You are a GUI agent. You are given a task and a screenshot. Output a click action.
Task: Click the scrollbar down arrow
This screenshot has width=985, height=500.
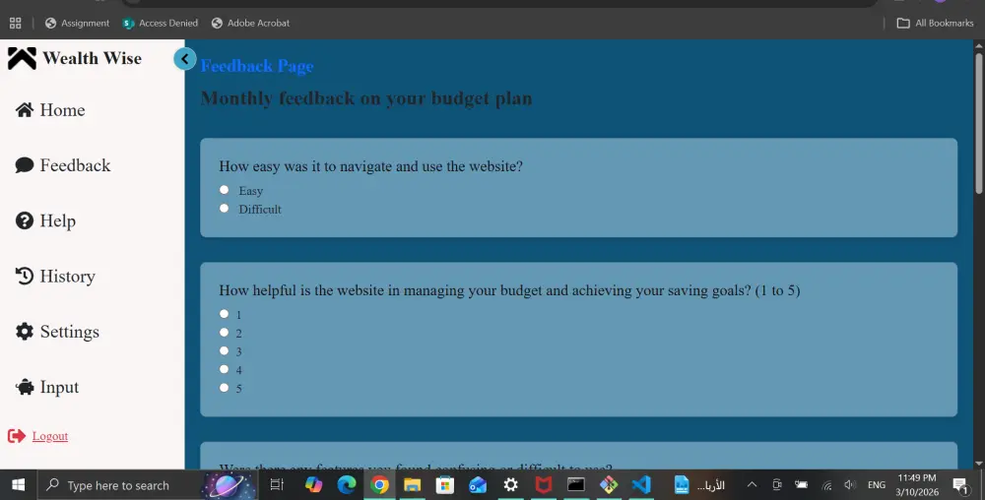coord(979,464)
